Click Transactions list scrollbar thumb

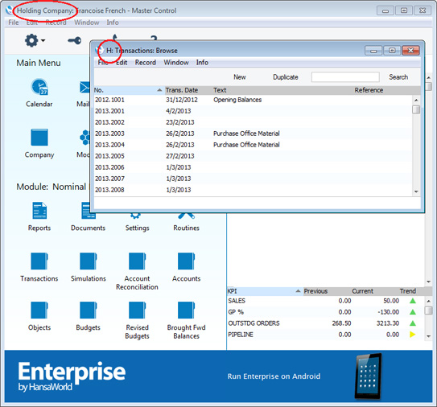[416, 109]
